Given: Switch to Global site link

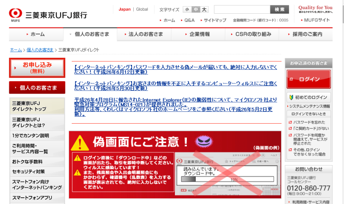Looking at the screenshot, I should pyautogui.click(x=142, y=9).
